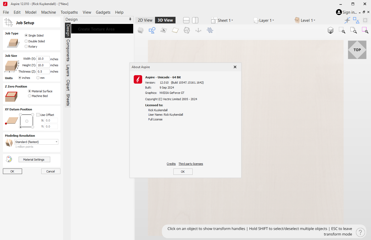Click the Z Zero Position red block icon

[11, 96]
